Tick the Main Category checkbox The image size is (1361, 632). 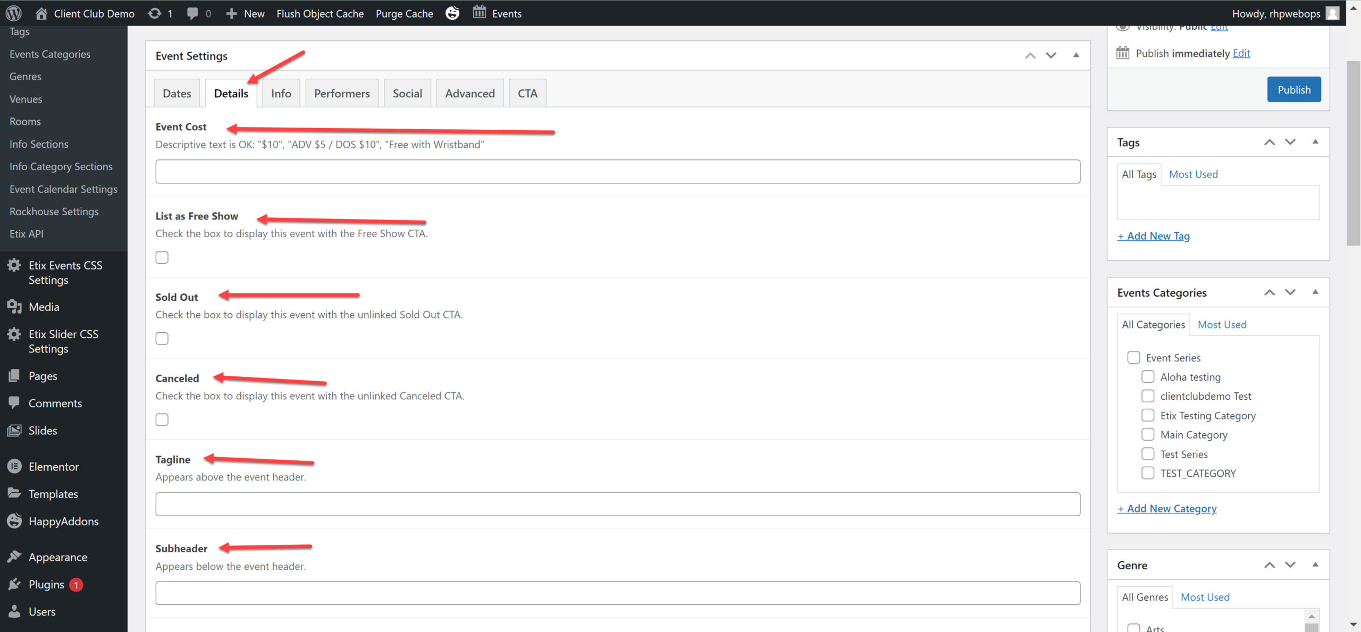[x=1148, y=434]
